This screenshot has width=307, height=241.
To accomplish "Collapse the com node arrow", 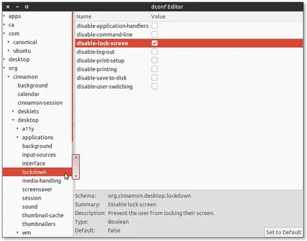I will (x=4, y=34).
